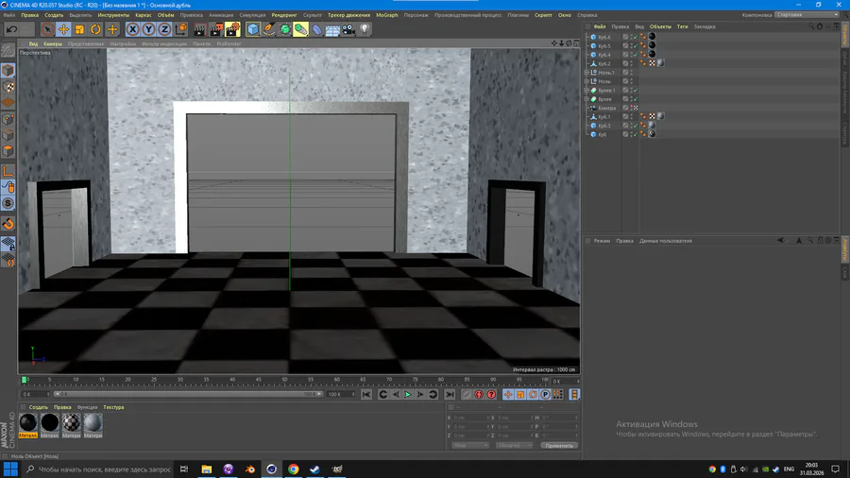
Task: Toggle the green checkmark of Куб.6
Action: (635, 37)
